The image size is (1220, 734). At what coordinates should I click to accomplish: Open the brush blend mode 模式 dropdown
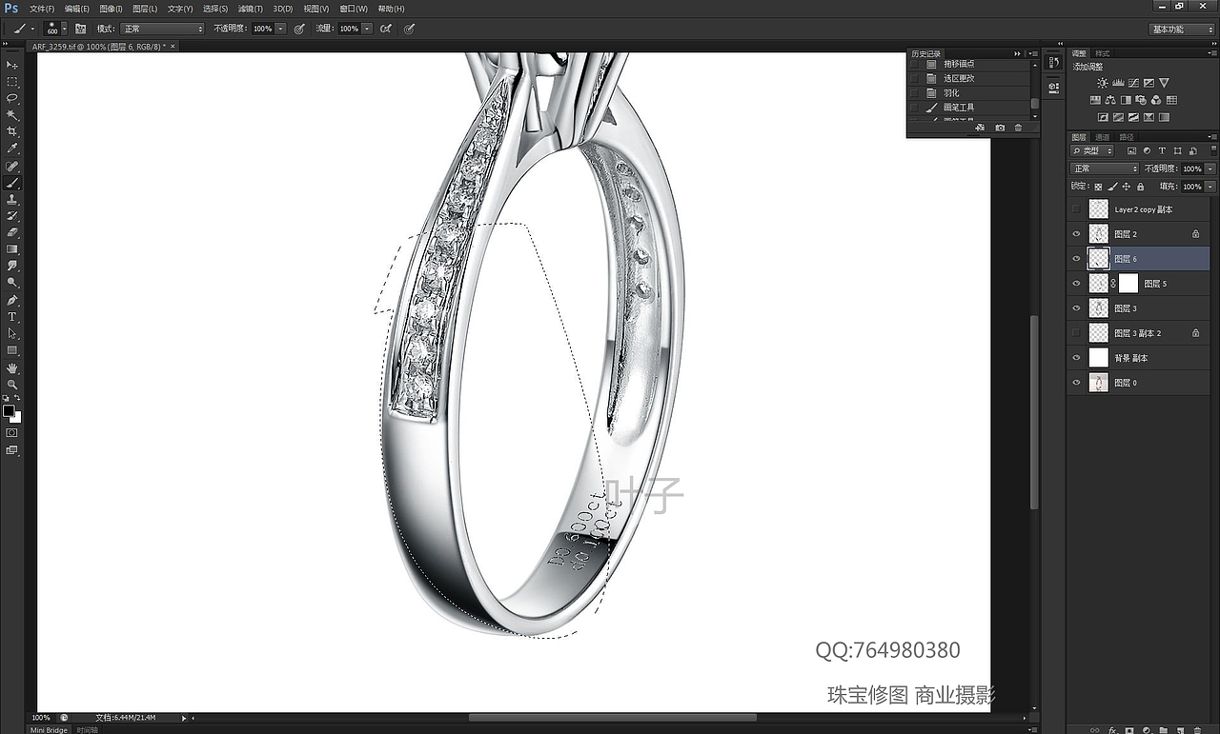point(162,29)
